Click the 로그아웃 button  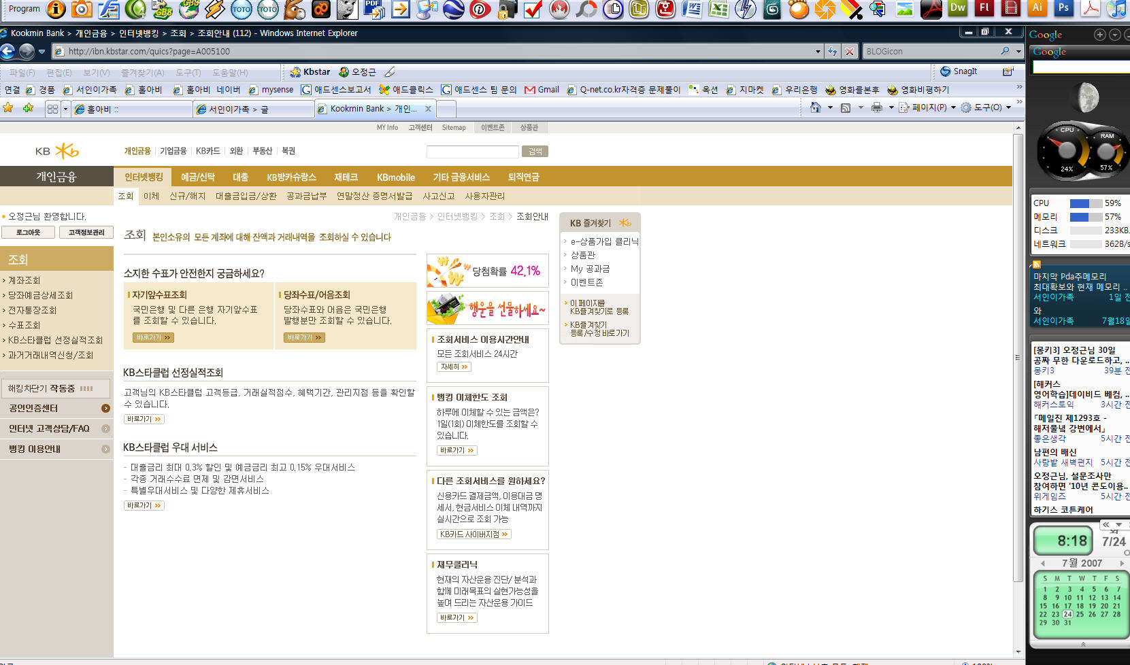coord(28,233)
